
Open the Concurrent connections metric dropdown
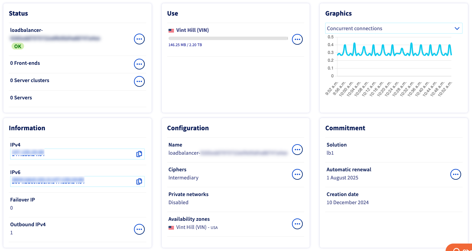394,28
